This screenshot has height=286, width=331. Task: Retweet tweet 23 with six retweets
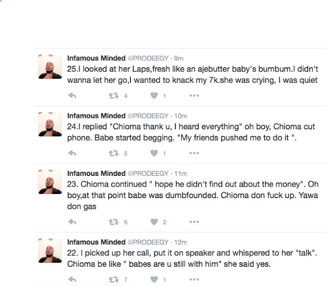click(112, 222)
